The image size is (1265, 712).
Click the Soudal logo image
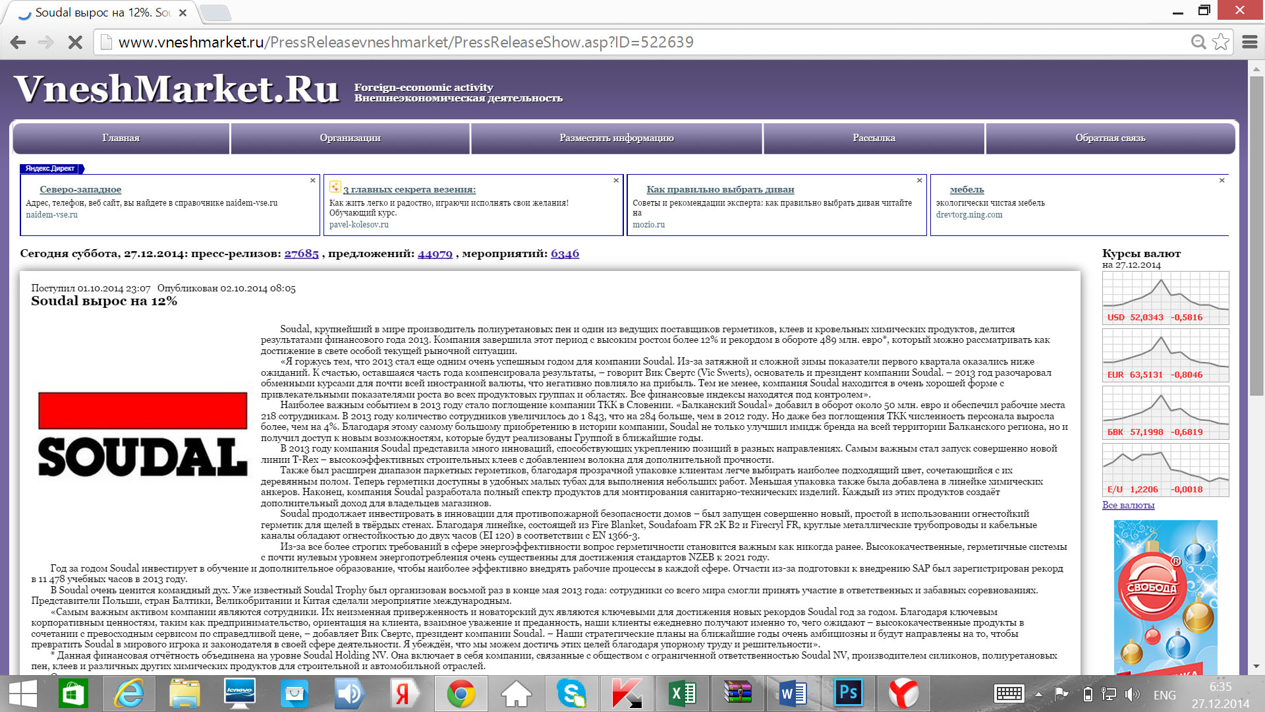(143, 434)
